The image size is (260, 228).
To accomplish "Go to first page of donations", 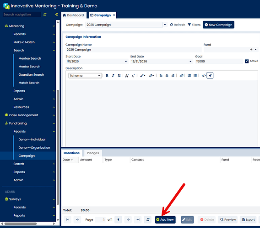I will pyautogui.click(x=68, y=220).
